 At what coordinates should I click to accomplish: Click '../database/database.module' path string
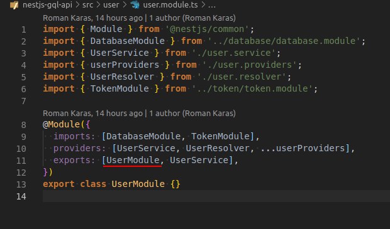tap(284, 41)
